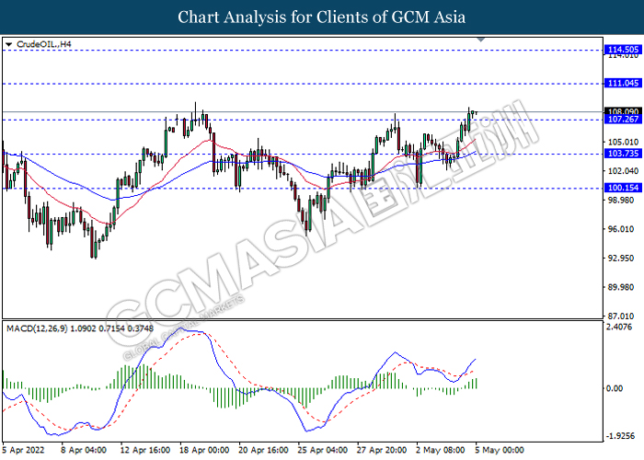Click the 103.735 price level label

[x=623, y=154]
